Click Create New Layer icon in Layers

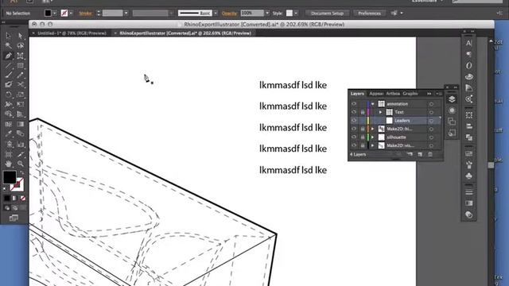420,154
